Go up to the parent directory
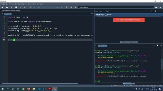Viewport: 163px width, 91px height. (161, 7)
